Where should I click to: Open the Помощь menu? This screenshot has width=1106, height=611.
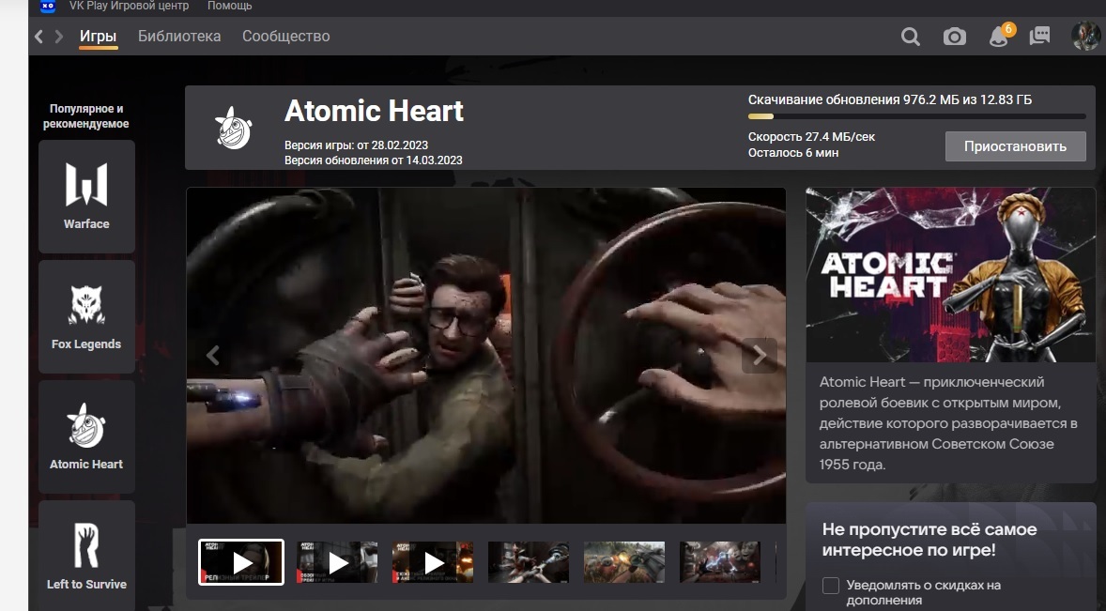229,6
